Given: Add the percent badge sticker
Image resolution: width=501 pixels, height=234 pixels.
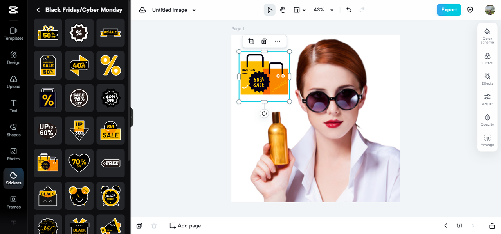Looking at the screenshot, I should [79, 33].
